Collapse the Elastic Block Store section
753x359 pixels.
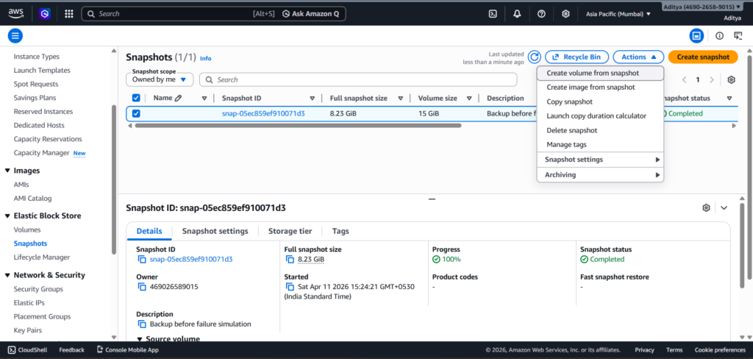[x=7, y=216]
